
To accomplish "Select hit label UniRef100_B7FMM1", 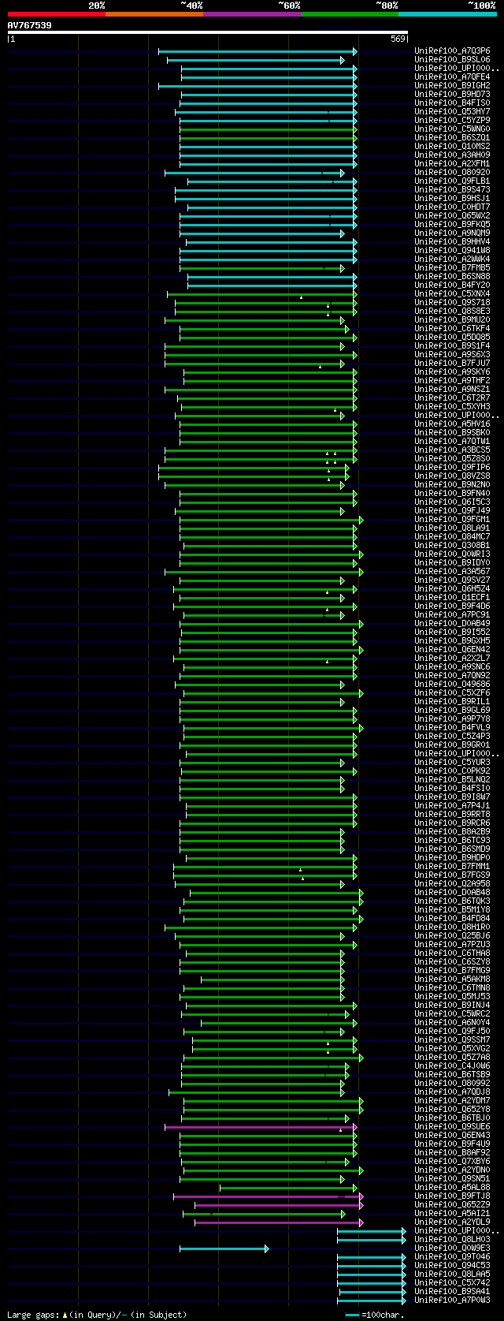I will [452, 867].
